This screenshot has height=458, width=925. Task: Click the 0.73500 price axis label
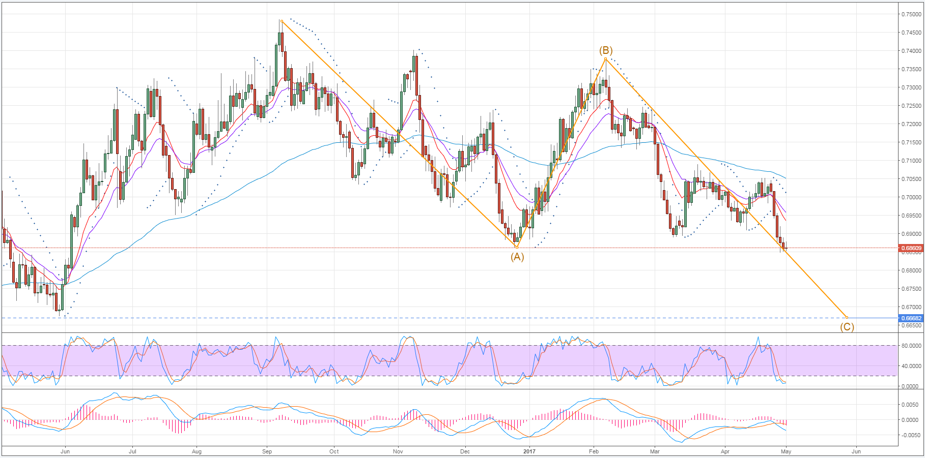tap(911, 69)
